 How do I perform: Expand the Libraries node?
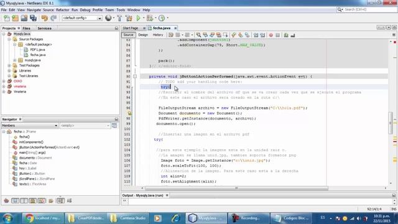tap(9, 70)
